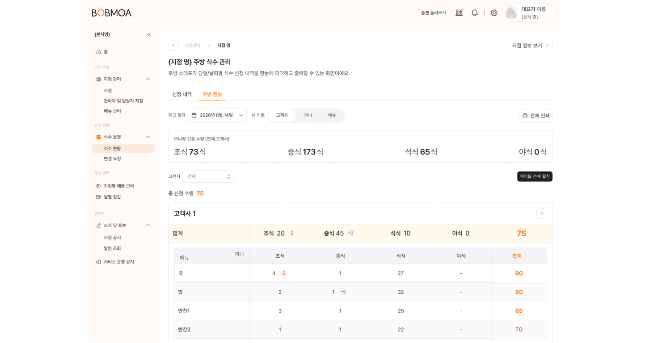
Task: Go back using the breadcrumb back arrow
Action: 173,46
